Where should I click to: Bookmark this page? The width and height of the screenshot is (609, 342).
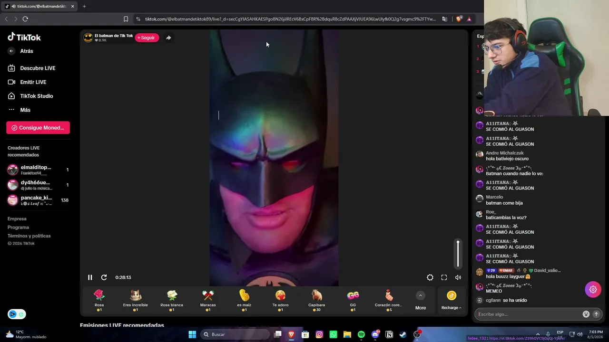(126, 19)
